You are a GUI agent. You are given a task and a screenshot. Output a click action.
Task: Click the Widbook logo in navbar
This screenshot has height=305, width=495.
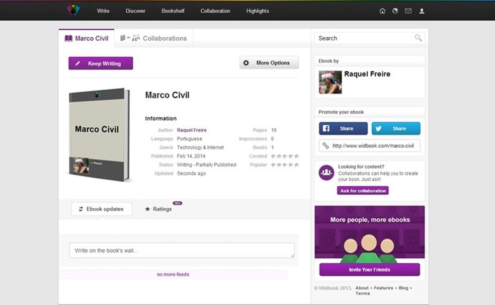pos(73,10)
